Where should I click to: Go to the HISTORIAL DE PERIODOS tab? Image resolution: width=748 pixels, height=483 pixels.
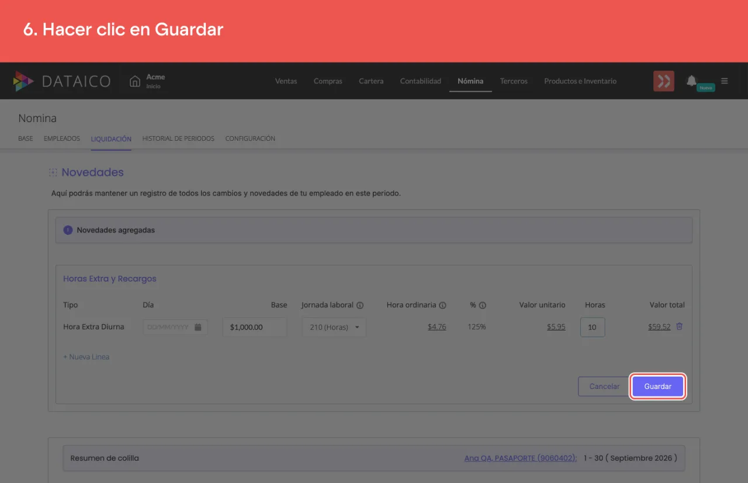tap(178, 139)
